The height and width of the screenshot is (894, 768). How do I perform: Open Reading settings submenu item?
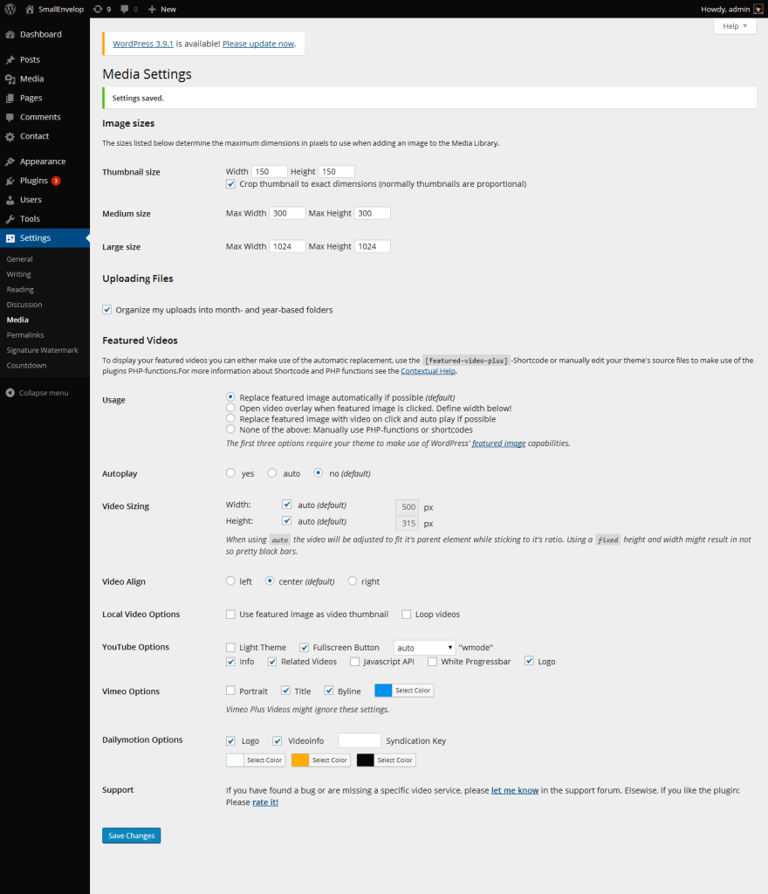point(20,290)
